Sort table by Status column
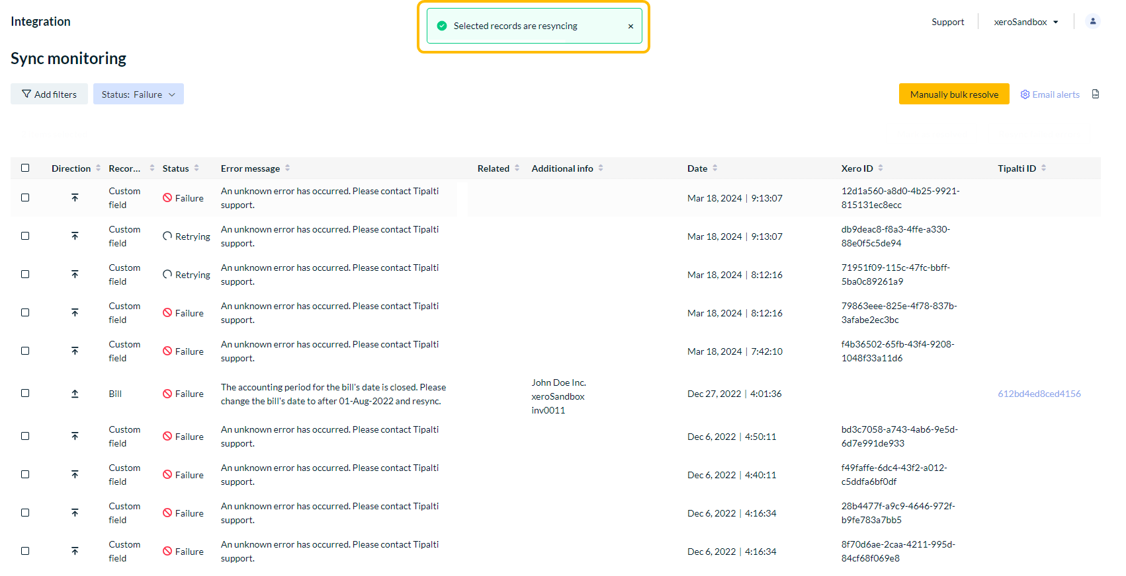This screenshot has height=576, width=1126. tap(196, 168)
